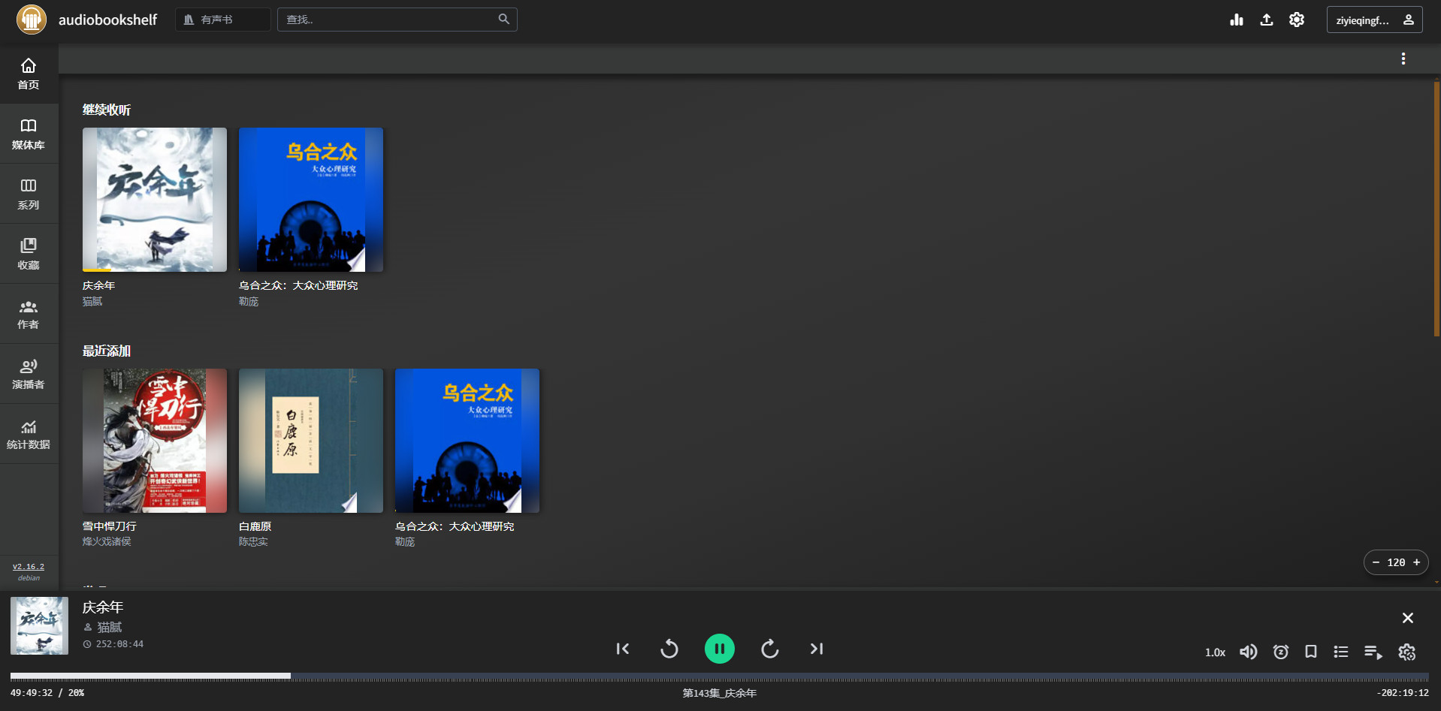The height and width of the screenshot is (711, 1441).
Task: Toggle remaining time display -202:19:12
Action: pyautogui.click(x=1403, y=693)
